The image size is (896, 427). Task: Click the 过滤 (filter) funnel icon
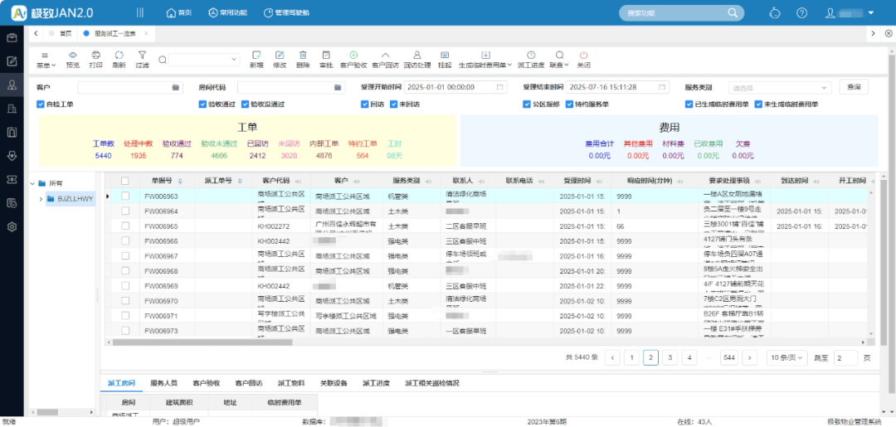pos(143,55)
